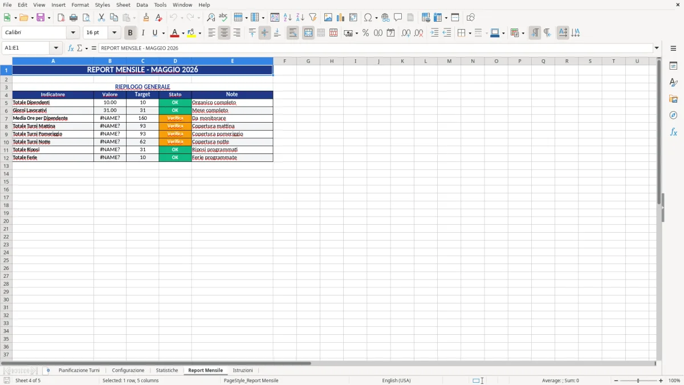Screen dimensions: 684x385
Task: Click the Copy icon
Action: (x=114, y=18)
